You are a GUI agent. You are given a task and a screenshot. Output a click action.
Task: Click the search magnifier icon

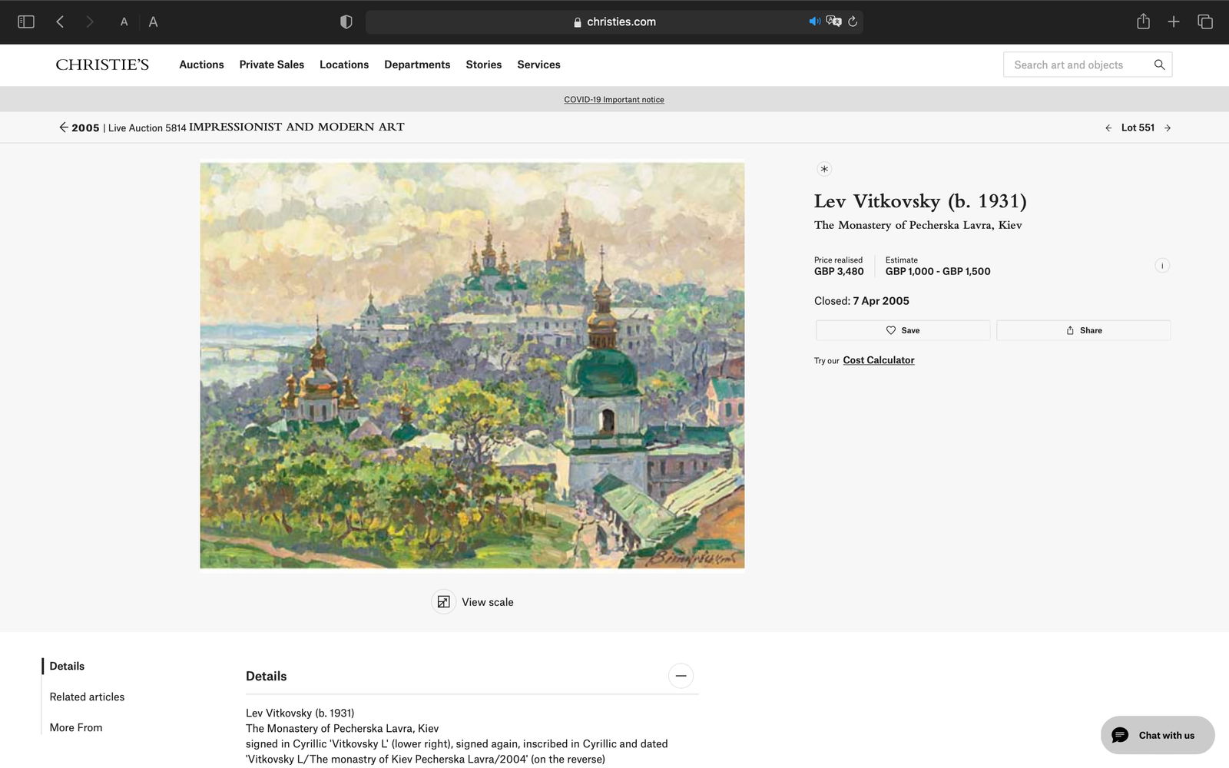[x=1159, y=65]
